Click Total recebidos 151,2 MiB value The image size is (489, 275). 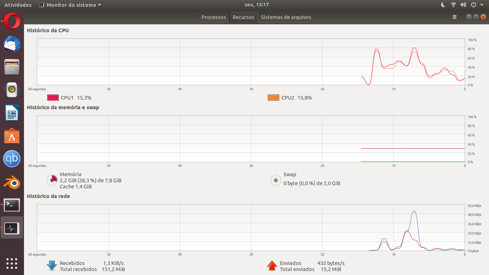113,269
